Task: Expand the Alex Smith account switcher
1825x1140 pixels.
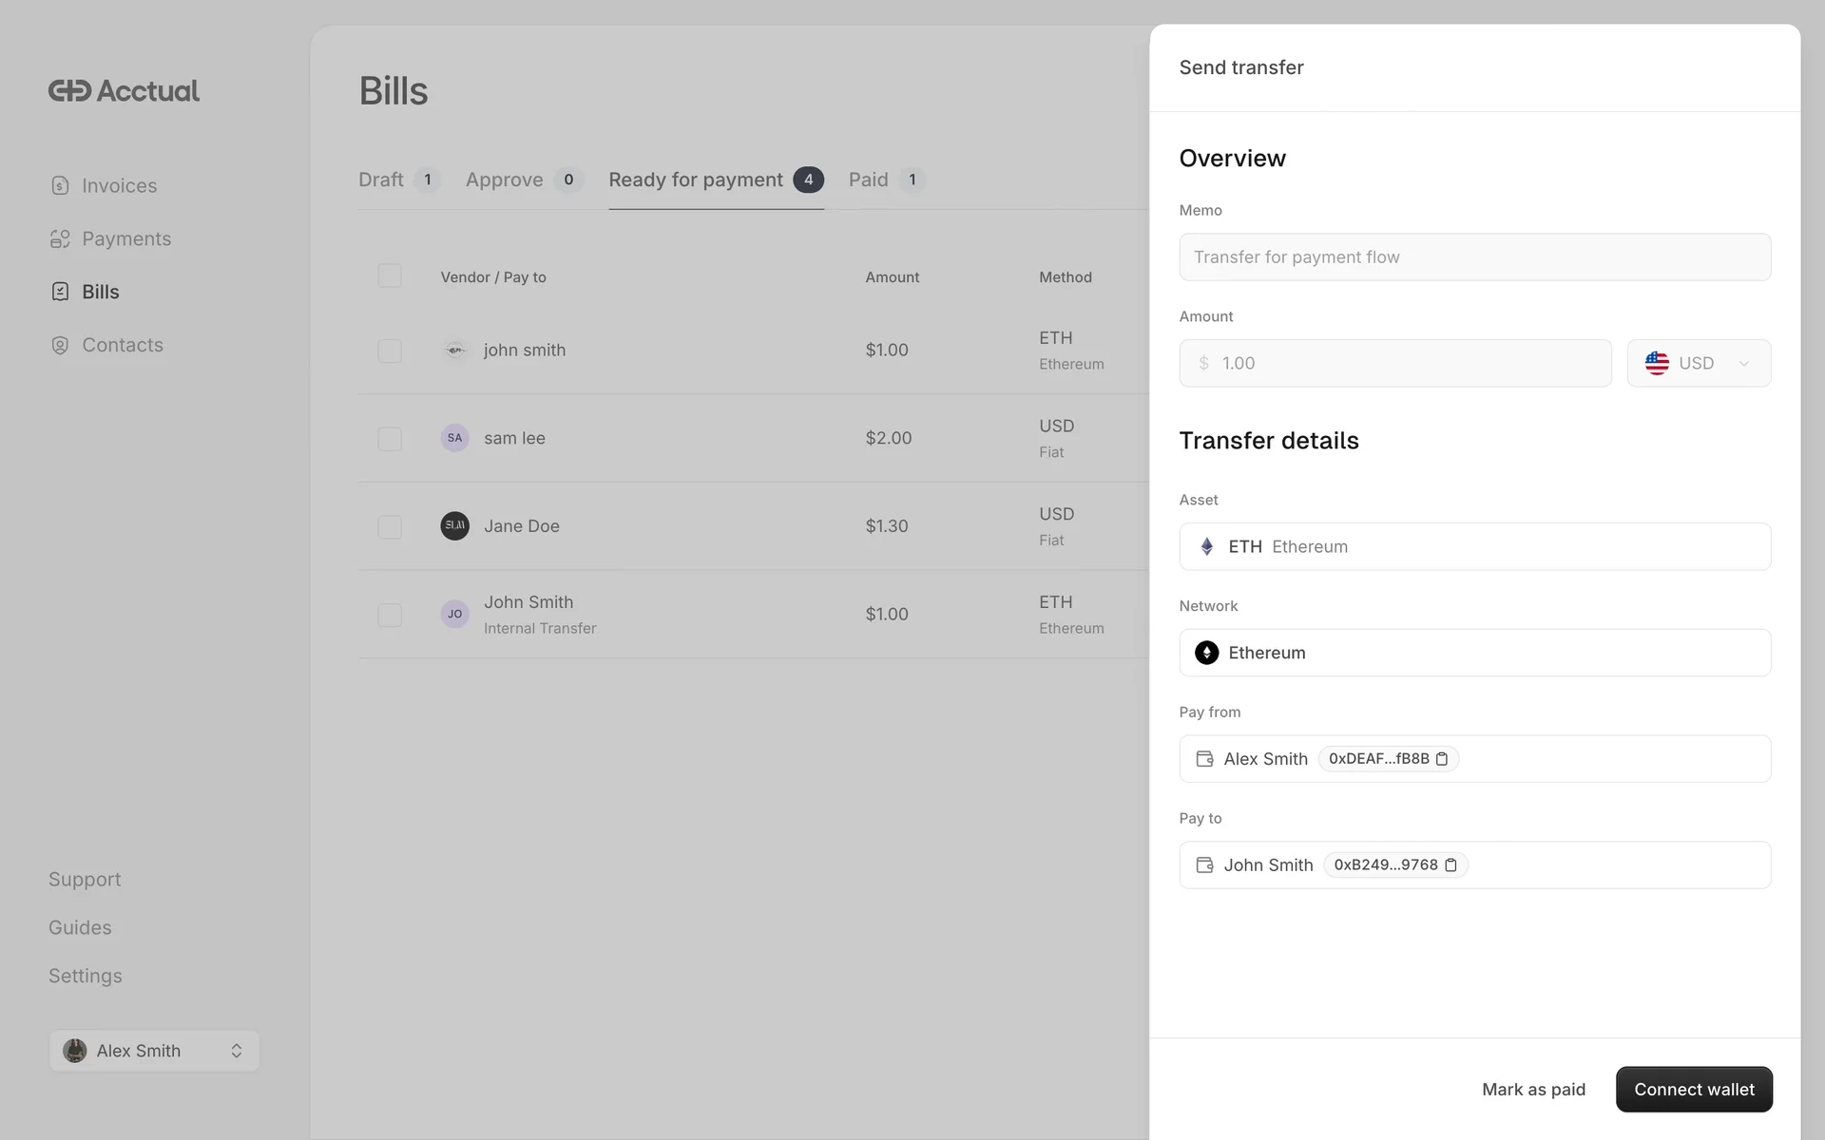Action: tap(154, 1051)
